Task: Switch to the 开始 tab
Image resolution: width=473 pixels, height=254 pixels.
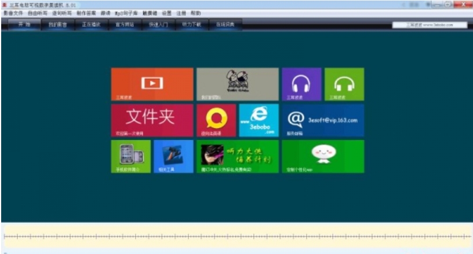Action: [24, 24]
